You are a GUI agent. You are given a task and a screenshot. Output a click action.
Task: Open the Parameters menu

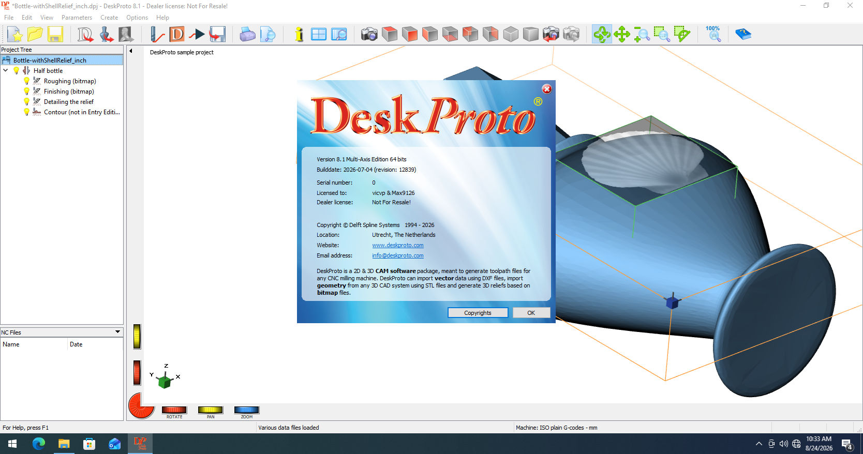point(77,18)
